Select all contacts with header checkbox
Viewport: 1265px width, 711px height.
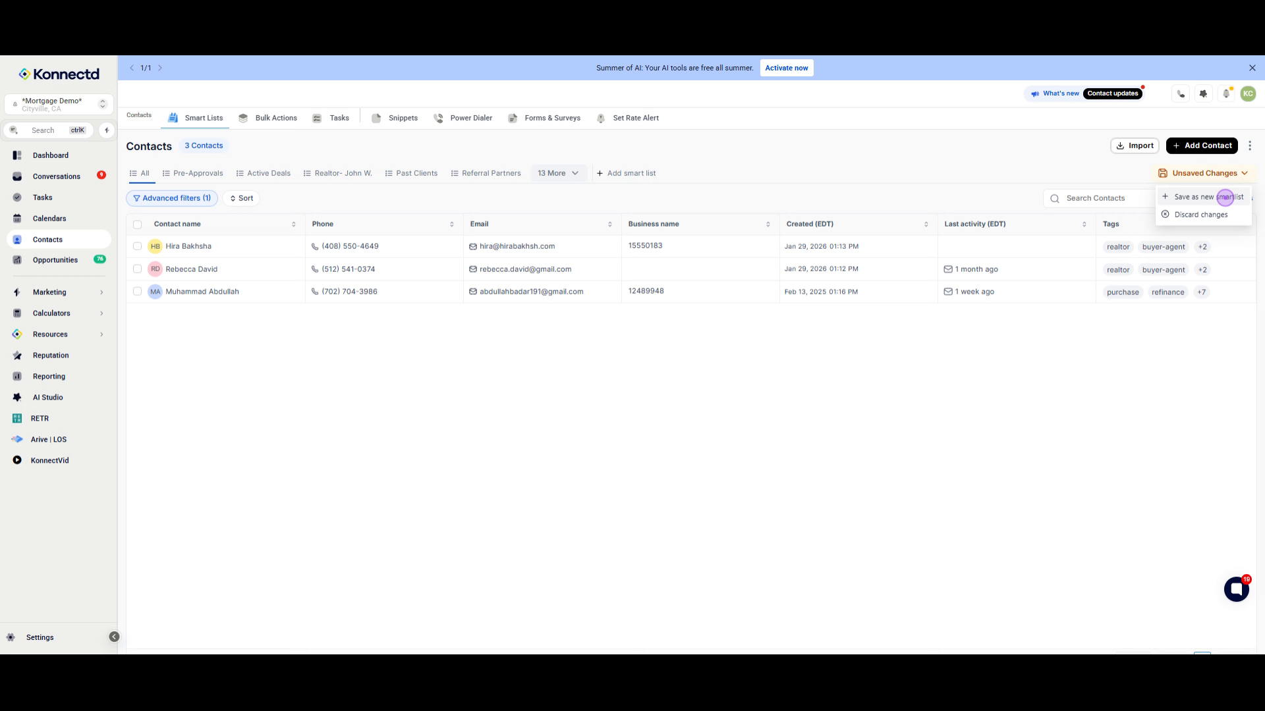pyautogui.click(x=137, y=224)
